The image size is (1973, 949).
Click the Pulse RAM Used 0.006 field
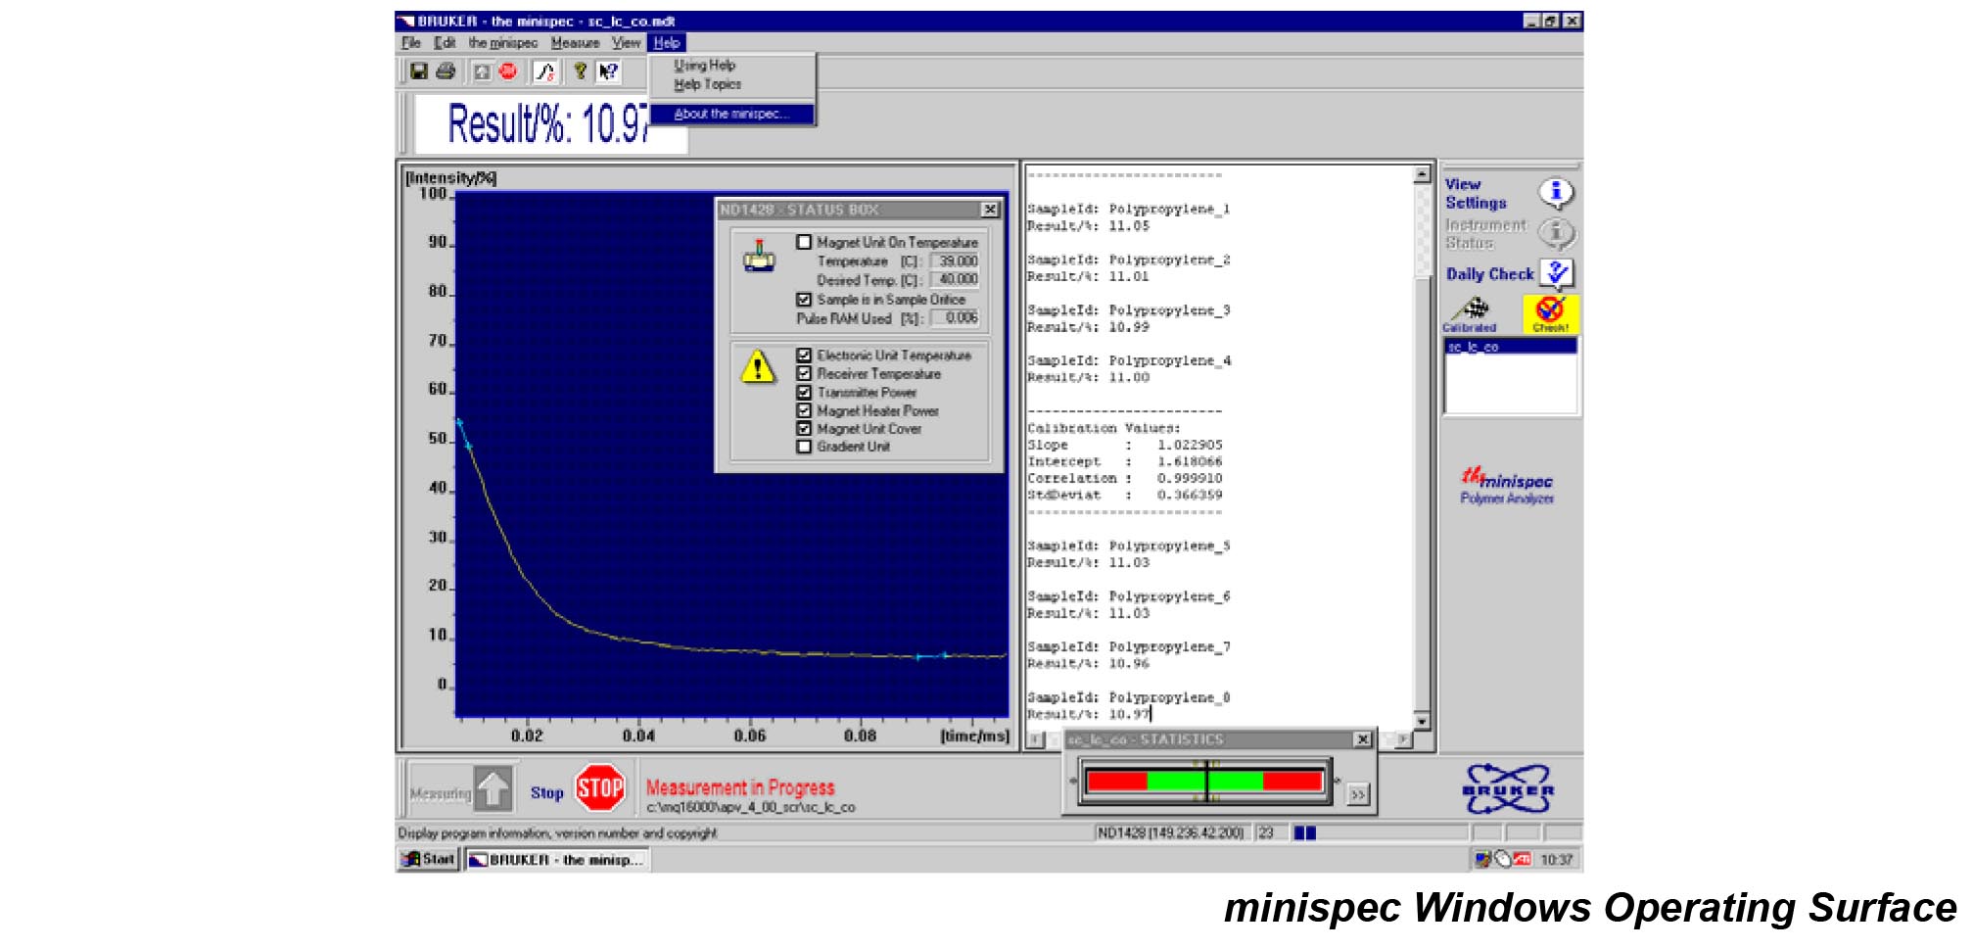(955, 318)
